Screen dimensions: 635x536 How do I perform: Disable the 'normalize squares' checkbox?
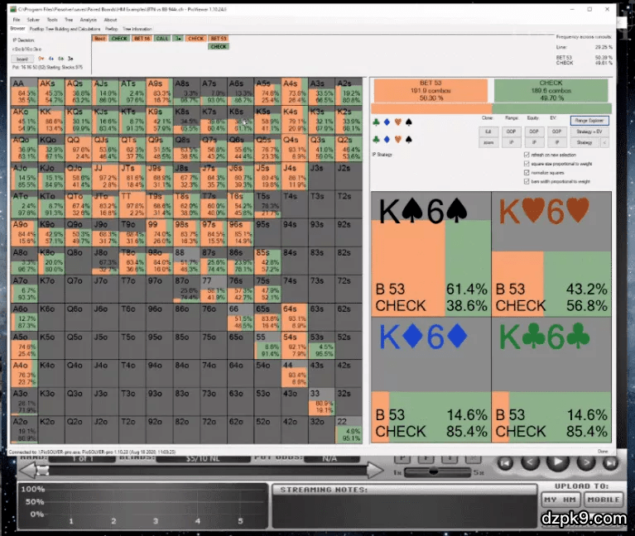click(527, 172)
